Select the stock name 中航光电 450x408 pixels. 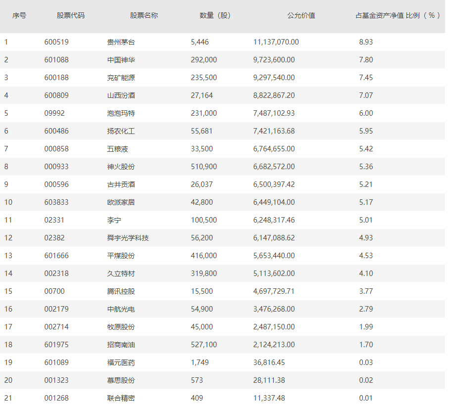[121, 309]
